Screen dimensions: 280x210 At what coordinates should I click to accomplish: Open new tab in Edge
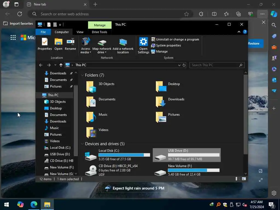click(95, 4)
